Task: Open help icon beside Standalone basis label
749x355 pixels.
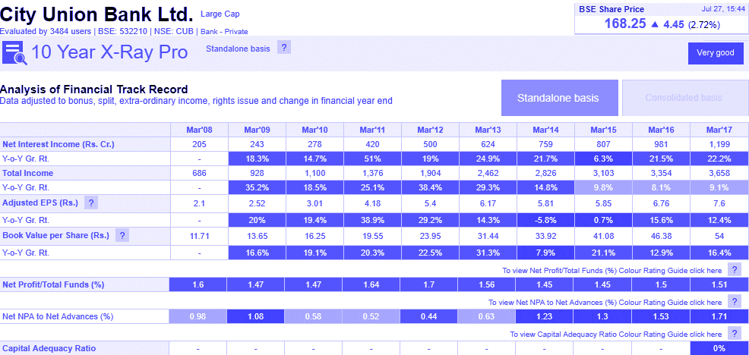Action: pos(284,48)
